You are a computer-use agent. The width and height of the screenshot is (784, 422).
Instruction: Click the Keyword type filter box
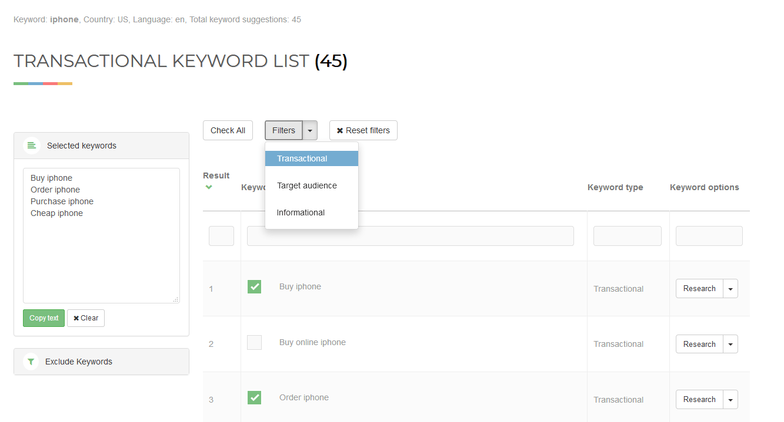click(627, 235)
